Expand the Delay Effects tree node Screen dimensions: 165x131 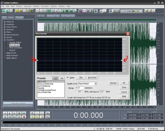[5, 27]
